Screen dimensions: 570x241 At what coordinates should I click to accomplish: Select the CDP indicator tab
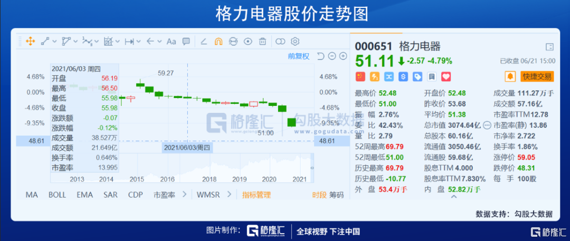coord(136,195)
